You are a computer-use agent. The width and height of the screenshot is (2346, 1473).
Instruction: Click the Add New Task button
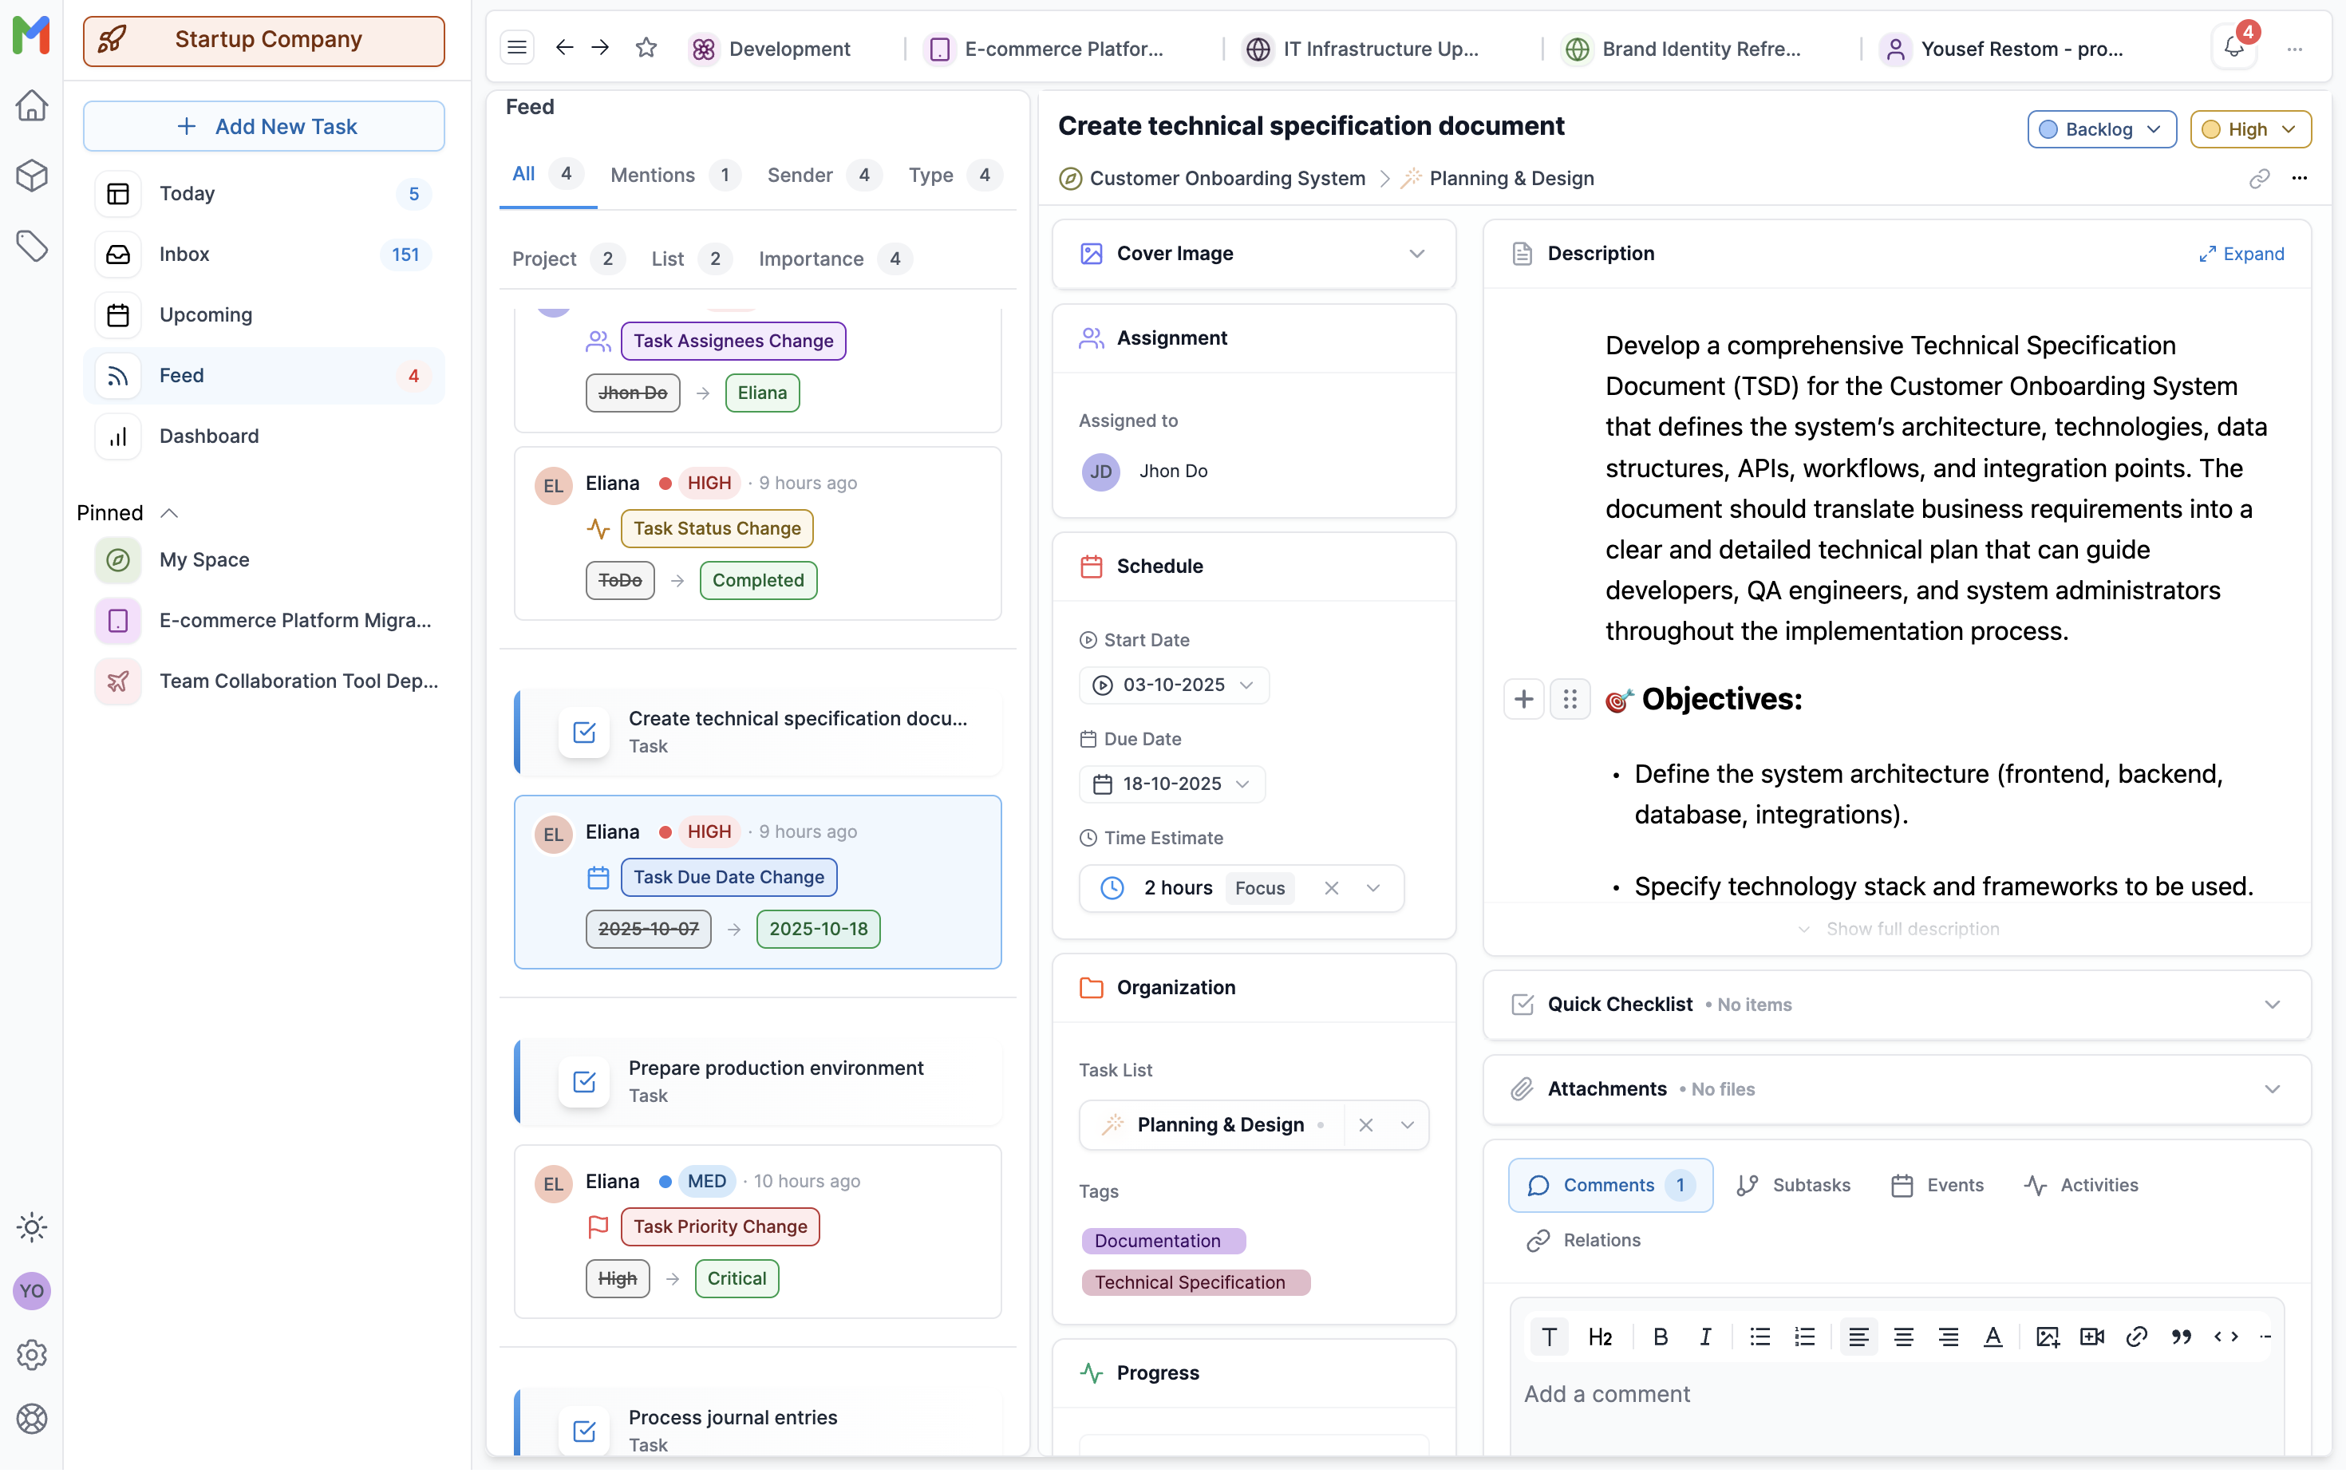coord(264,127)
